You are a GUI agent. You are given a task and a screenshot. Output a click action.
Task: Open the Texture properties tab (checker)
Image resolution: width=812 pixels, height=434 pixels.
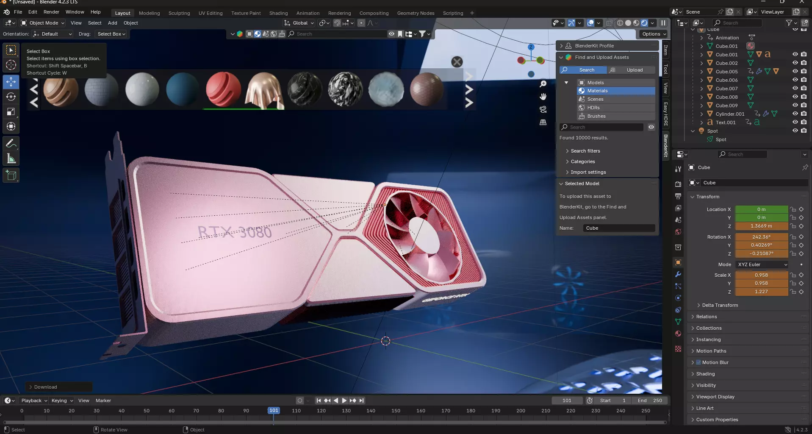(678, 349)
